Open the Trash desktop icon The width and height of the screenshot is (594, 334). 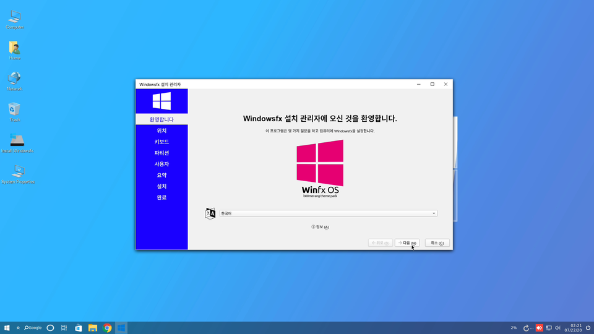[x=14, y=112]
